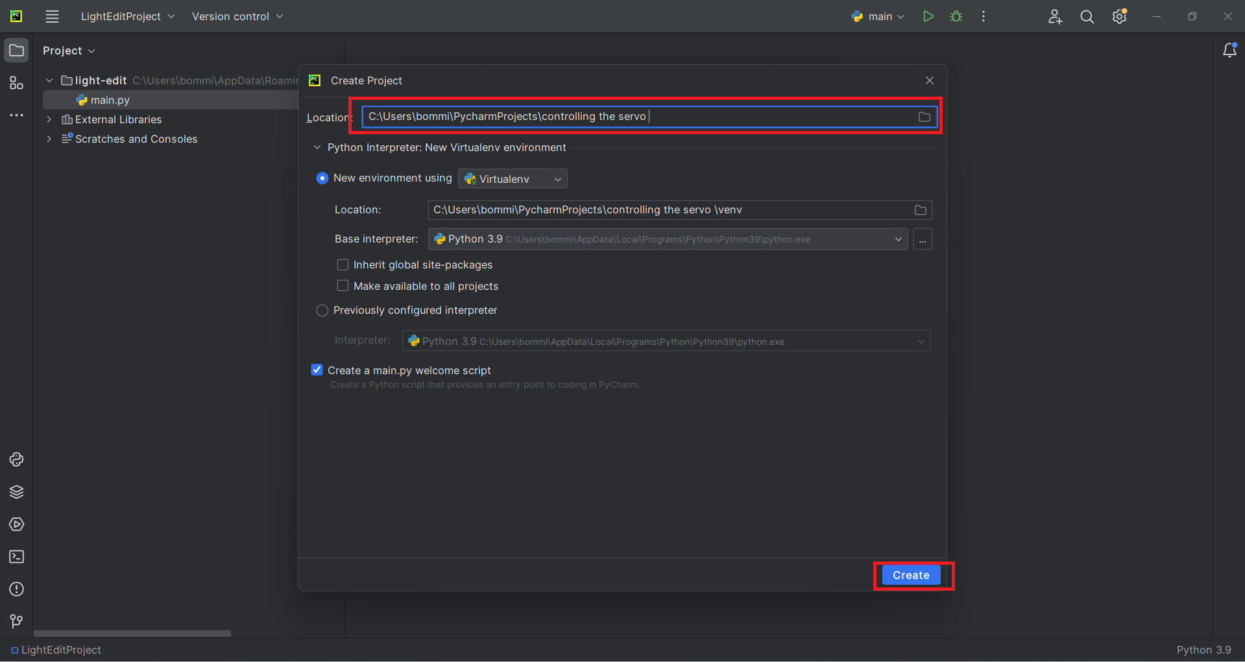Screen dimensions: 1245x662
Task: Open Problems tool window icon
Action: click(16, 589)
